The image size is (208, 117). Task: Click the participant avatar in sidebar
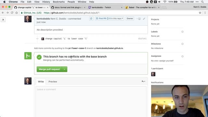153,74
